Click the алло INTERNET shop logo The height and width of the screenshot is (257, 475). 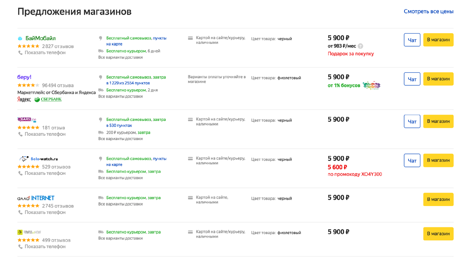[x=36, y=198]
